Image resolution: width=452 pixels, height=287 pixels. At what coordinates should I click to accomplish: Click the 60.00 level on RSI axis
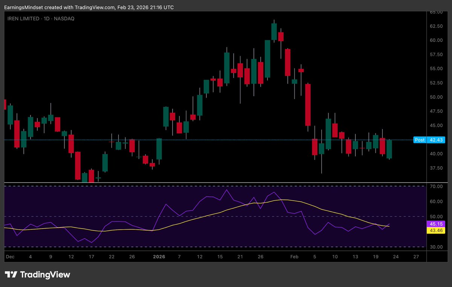[x=436, y=201]
